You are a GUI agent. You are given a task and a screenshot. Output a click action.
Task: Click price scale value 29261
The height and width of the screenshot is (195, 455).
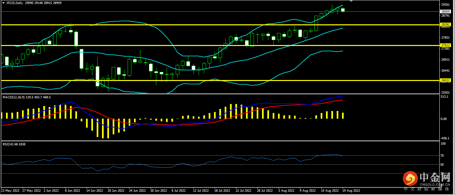445,5
